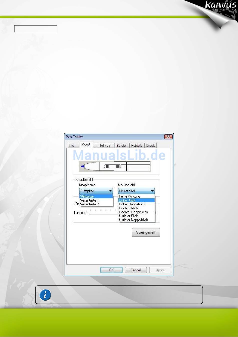Open the Knopfname dropdown arrow
The width and height of the screenshot is (238, 337).
click(110, 191)
